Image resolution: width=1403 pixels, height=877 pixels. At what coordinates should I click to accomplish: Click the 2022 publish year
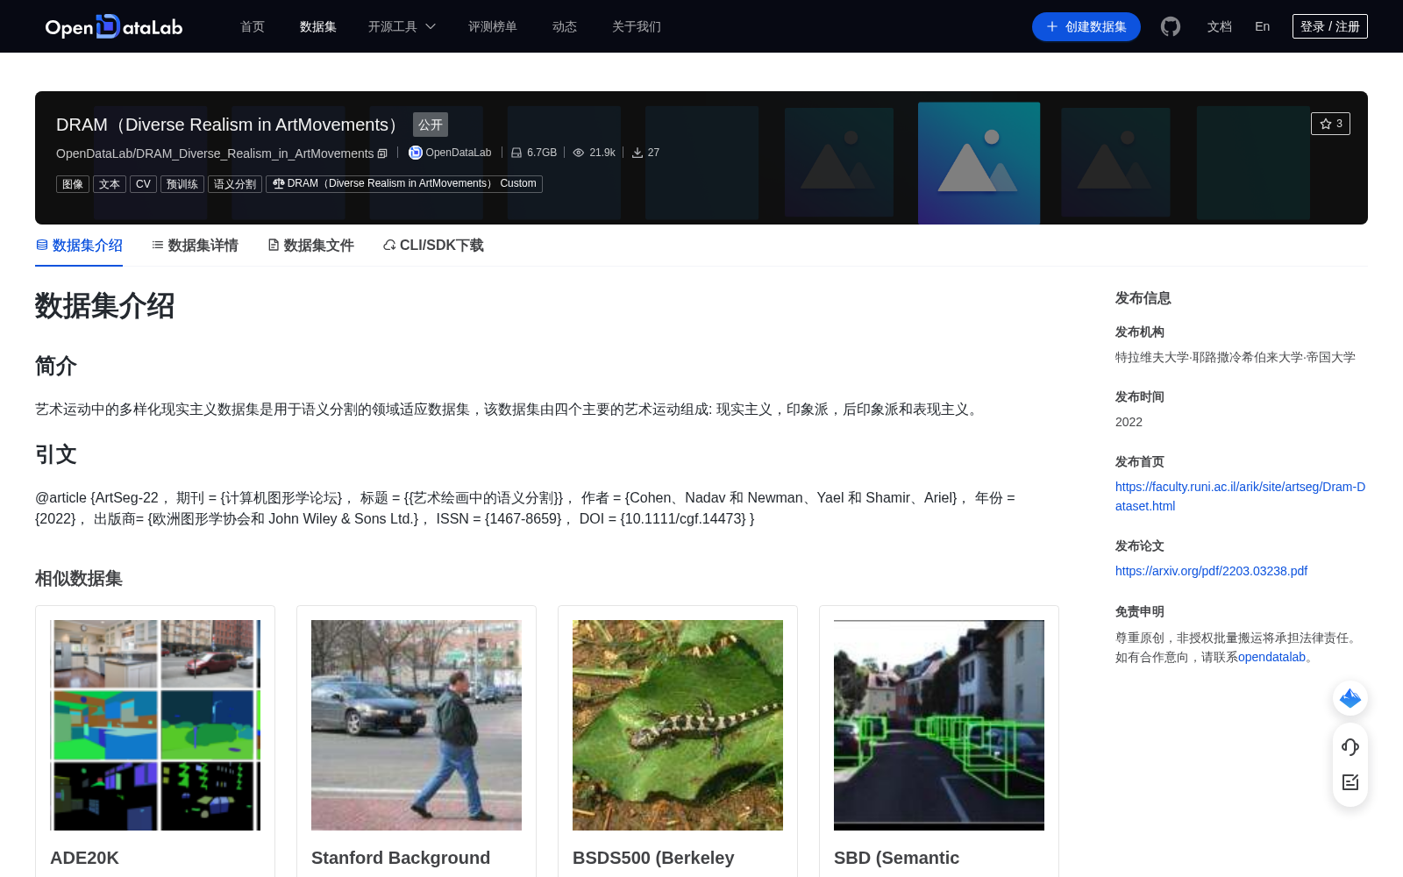pyautogui.click(x=1129, y=422)
